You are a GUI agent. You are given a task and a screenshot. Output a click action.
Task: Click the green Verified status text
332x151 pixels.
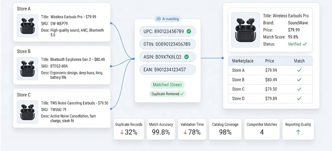click(x=294, y=44)
